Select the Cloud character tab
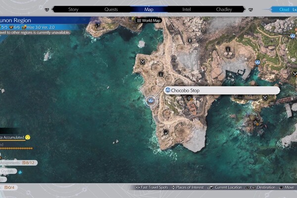Screen dimensions: 297x198 click(284, 9)
